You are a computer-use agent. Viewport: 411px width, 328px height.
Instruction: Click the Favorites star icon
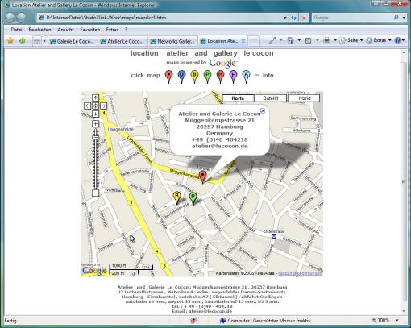point(10,41)
